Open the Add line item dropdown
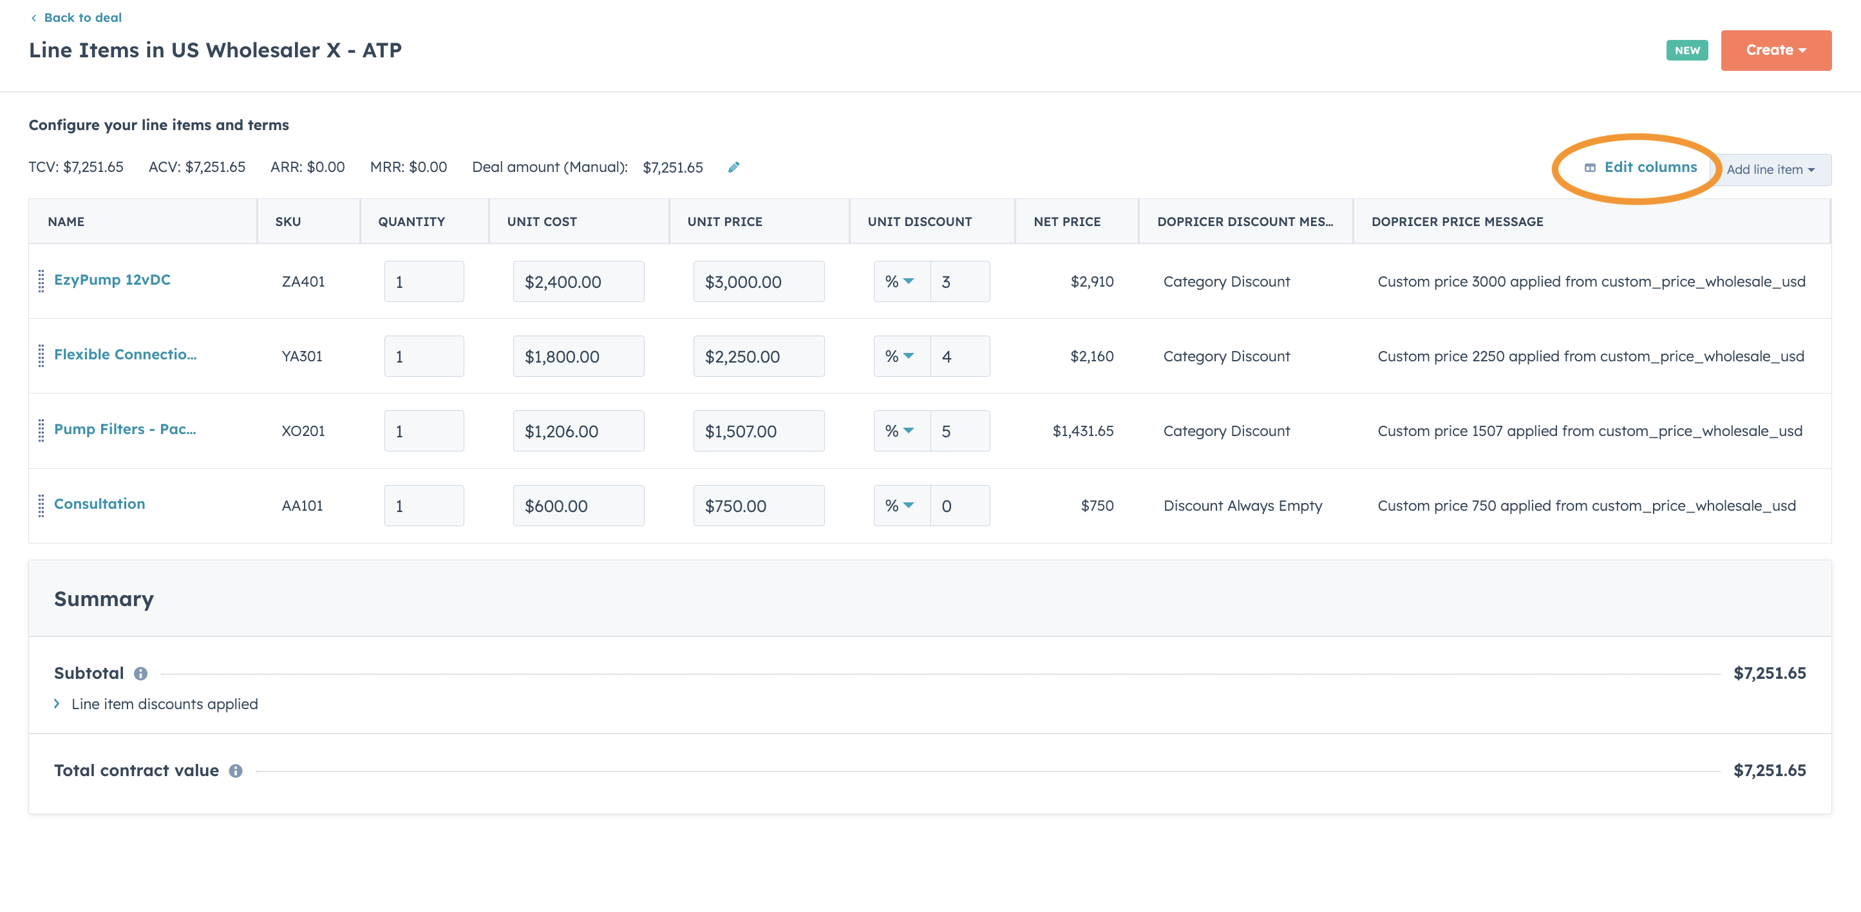The height and width of the screenshot is (912, 1861). 1771,170
